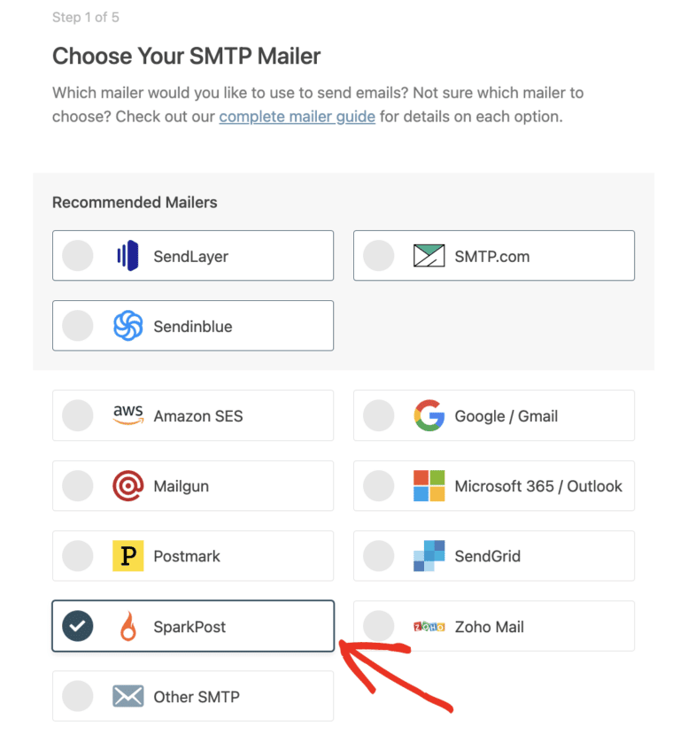This screenshot has width=680, height=742.
Task: Click the Other SMTP envelope icon
Action: 128,697
